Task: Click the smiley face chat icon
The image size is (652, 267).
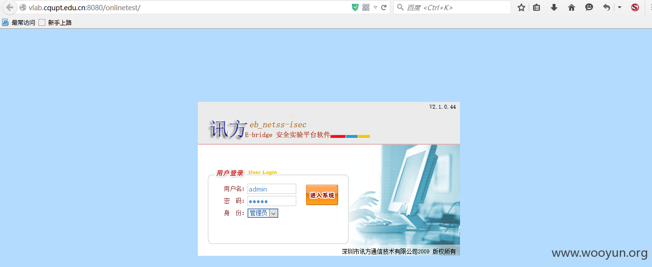Action: (589, 7)
